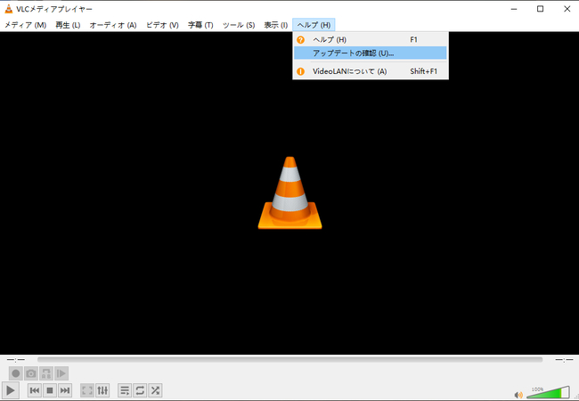Click the VLC cone icon in title bar
The image size is (579, 401).
click(x=9, y=9)
